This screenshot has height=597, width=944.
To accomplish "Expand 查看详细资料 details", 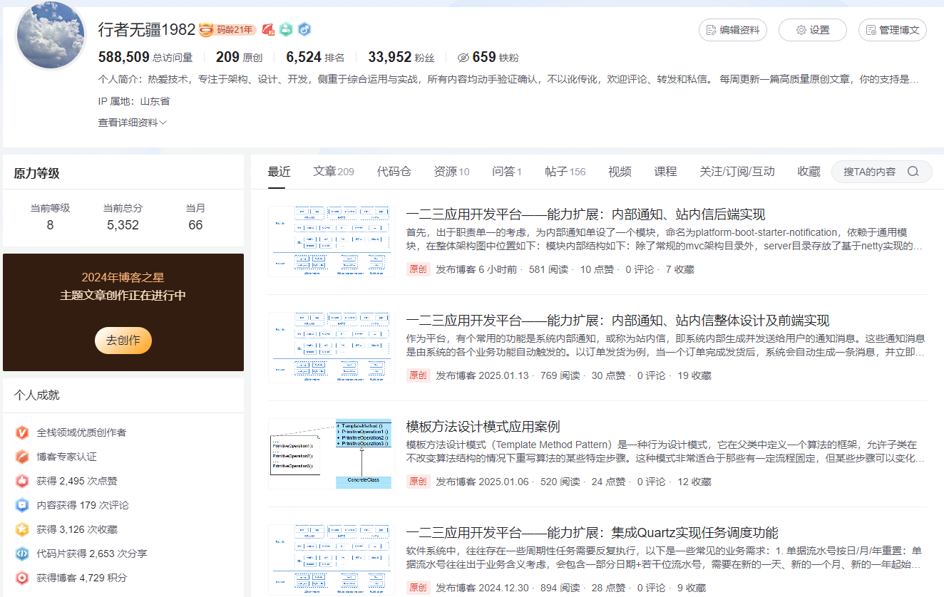I will coord(130,123).
